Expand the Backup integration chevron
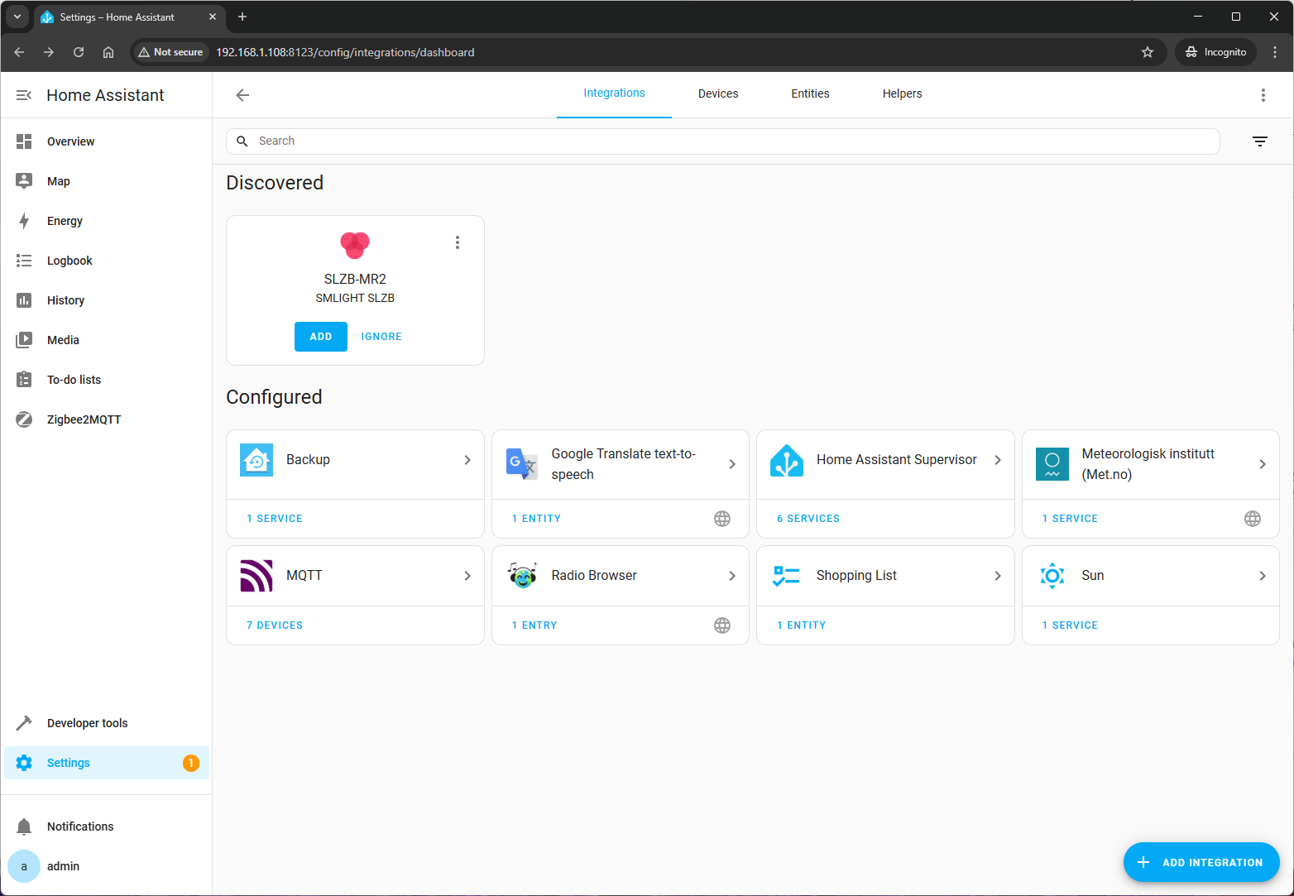The image size is (1294, 896). 467,460
